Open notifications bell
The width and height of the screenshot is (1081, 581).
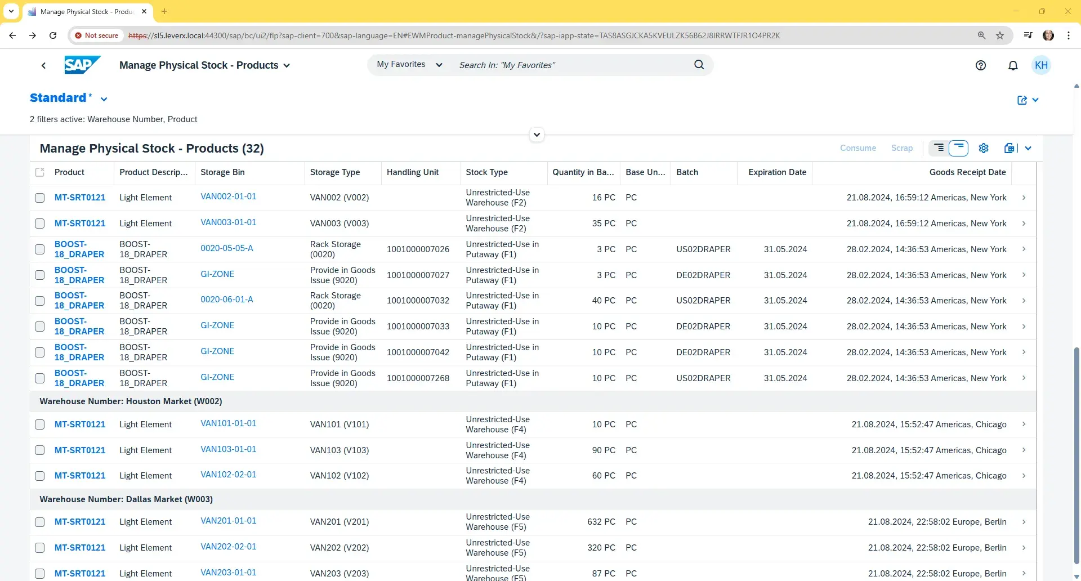pos(1013,65)
